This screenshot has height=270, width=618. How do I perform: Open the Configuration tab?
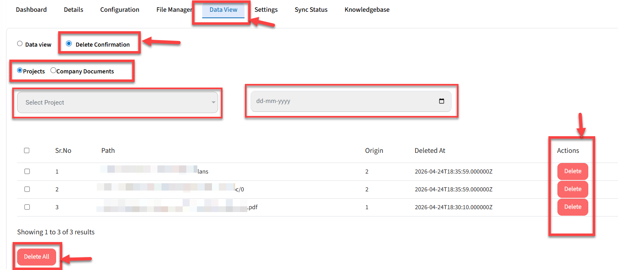pos(120,10)
